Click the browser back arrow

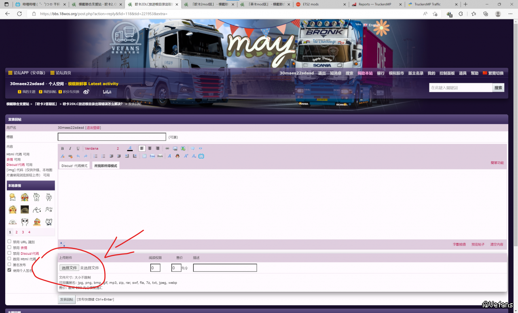[7, 14]
